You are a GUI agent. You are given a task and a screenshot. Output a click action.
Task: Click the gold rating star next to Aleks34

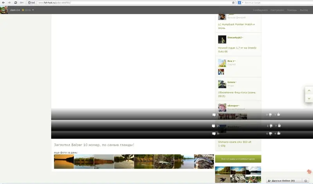(x=23, y=10)
